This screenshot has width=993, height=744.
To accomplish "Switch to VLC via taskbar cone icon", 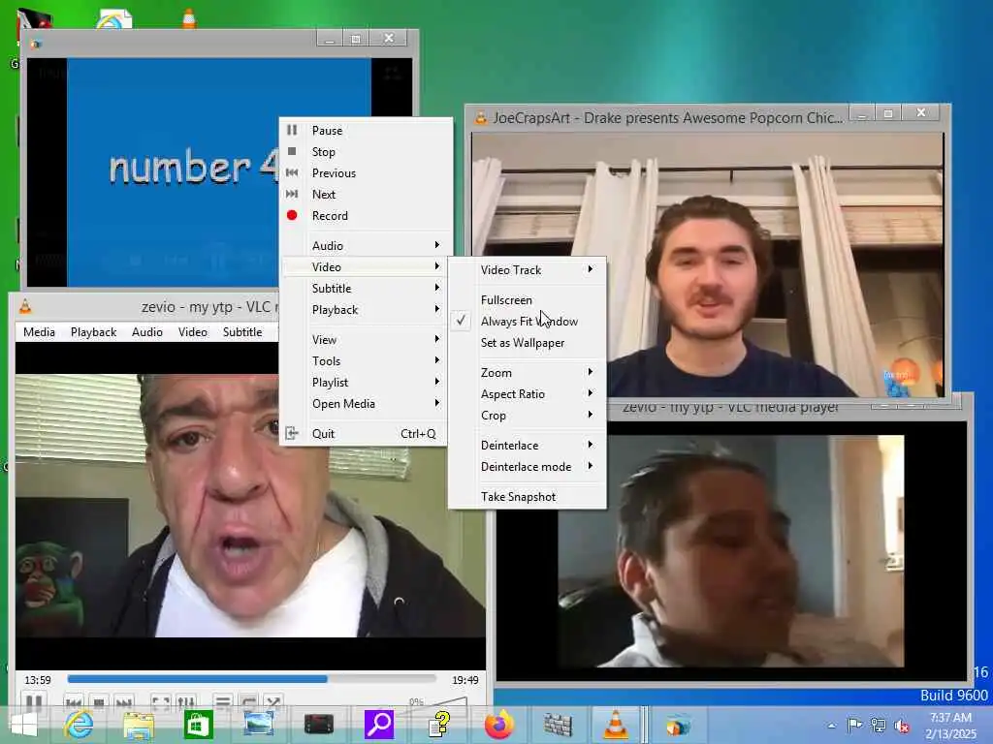I will 616,725.
